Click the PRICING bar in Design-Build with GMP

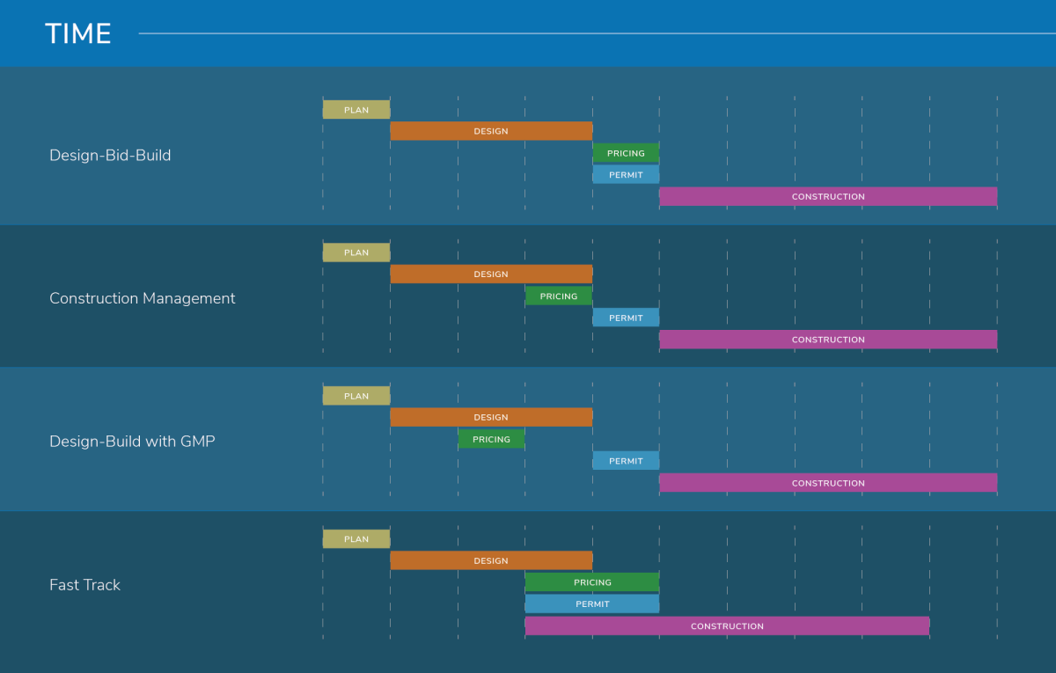click(491, 439)
